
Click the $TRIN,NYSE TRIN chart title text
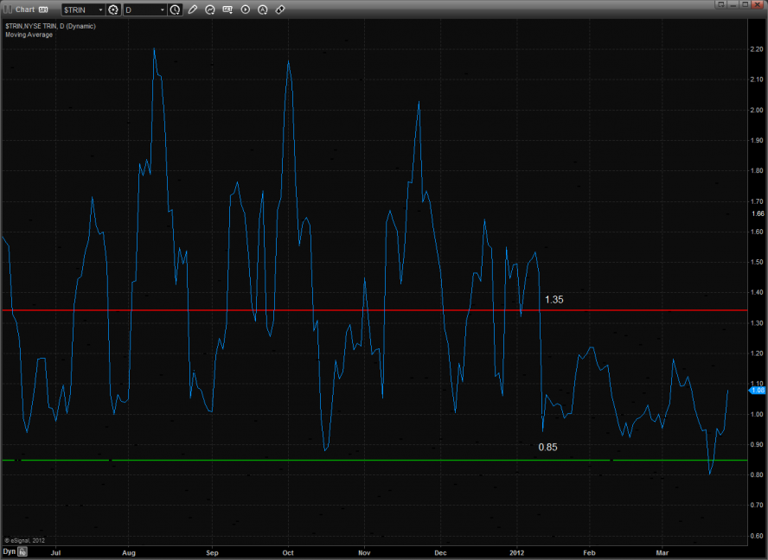(x=50, y=26)
